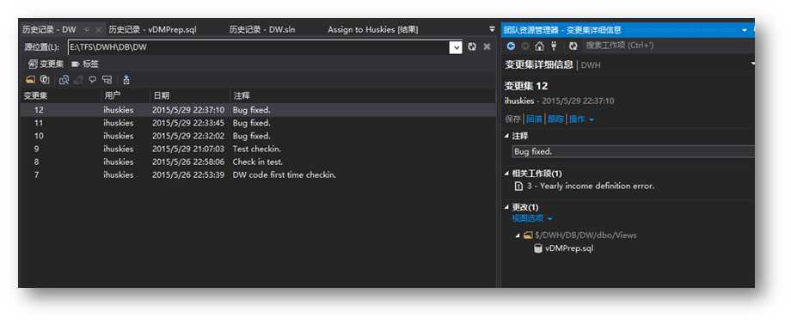The image size is (791, 324).
Task: Click the blue overlapping-documents icon in history toolbar
Action: coord(64,79)
